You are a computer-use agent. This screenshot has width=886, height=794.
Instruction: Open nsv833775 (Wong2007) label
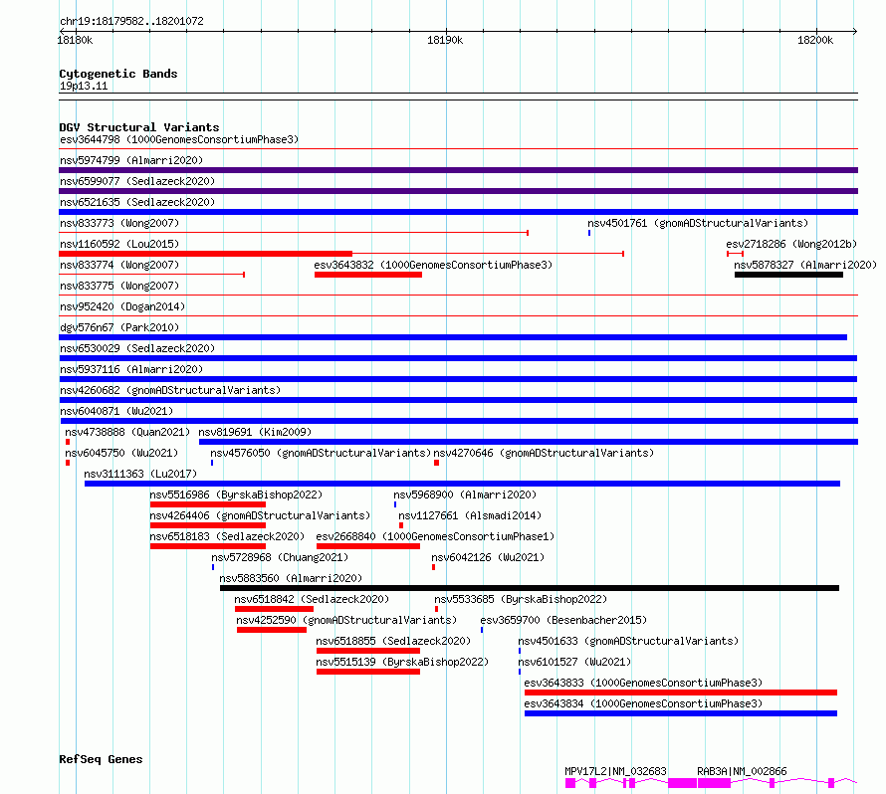click(119, 286)
